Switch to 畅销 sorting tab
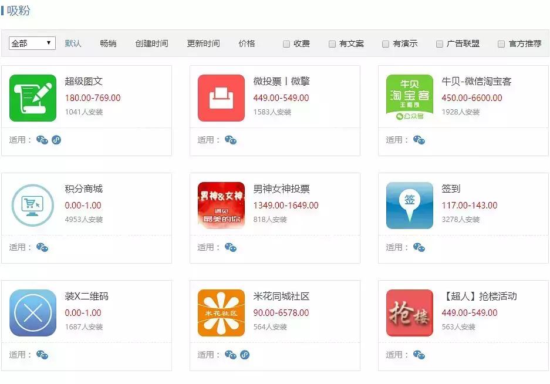 (x=107, y=43)
